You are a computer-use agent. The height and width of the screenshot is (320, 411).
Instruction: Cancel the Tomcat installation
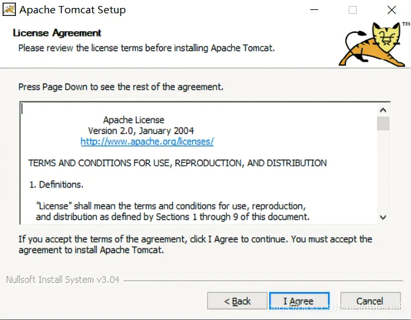[370, 301]
